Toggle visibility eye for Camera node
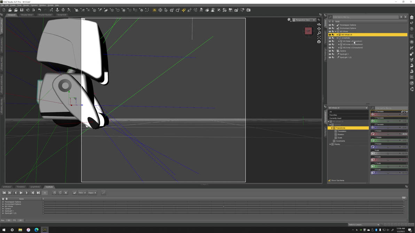This screenshot has width=415, height=233. [x=330, y=51]
